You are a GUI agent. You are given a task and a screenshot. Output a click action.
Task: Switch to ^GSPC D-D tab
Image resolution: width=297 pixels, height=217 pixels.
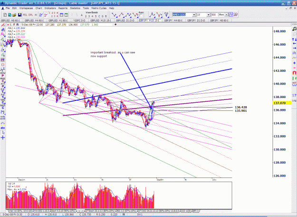[79, 20]
